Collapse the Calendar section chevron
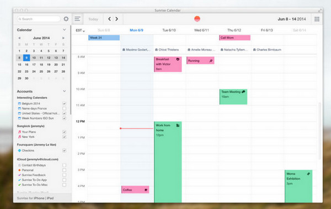This screenshot has height=209, width=331. (x=65, y=30)
